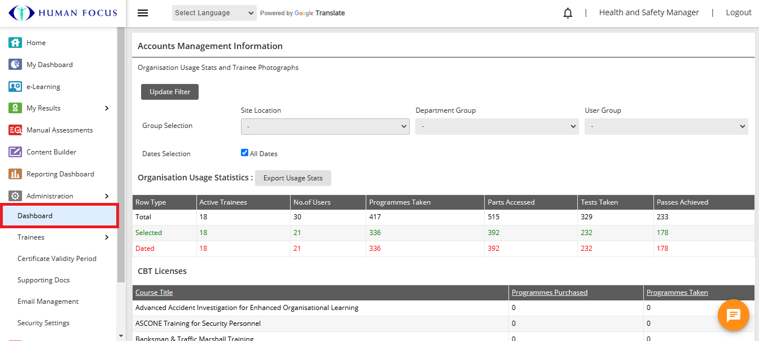Select the Manual Assessments icon
759x341 pixels.
click(x=15, y=130)
